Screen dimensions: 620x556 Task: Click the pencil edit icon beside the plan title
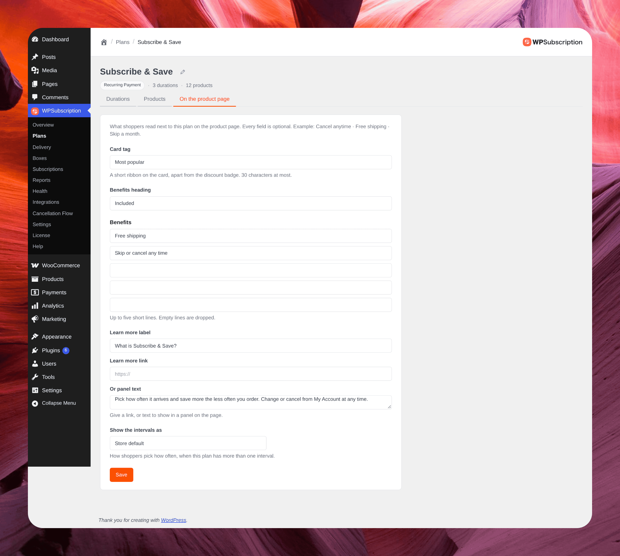pos(183,72)
